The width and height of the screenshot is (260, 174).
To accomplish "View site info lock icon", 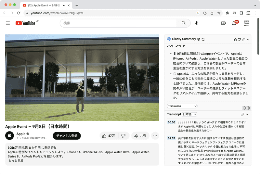I will click(27, 13).
